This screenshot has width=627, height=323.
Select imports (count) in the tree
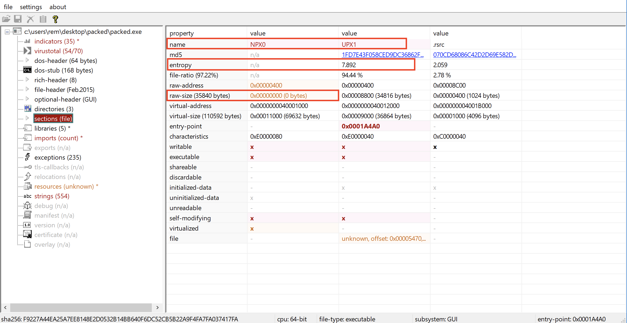pos(56,138)
